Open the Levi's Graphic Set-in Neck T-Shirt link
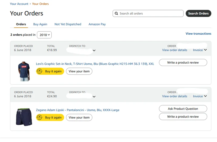The height and width of the screenshot is (142, 217). (x=95, y=64)
